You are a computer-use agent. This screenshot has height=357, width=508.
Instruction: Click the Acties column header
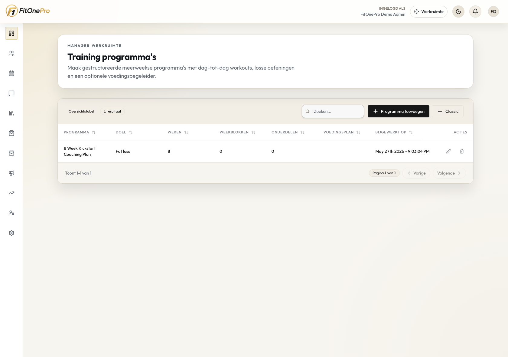[460, 132]
